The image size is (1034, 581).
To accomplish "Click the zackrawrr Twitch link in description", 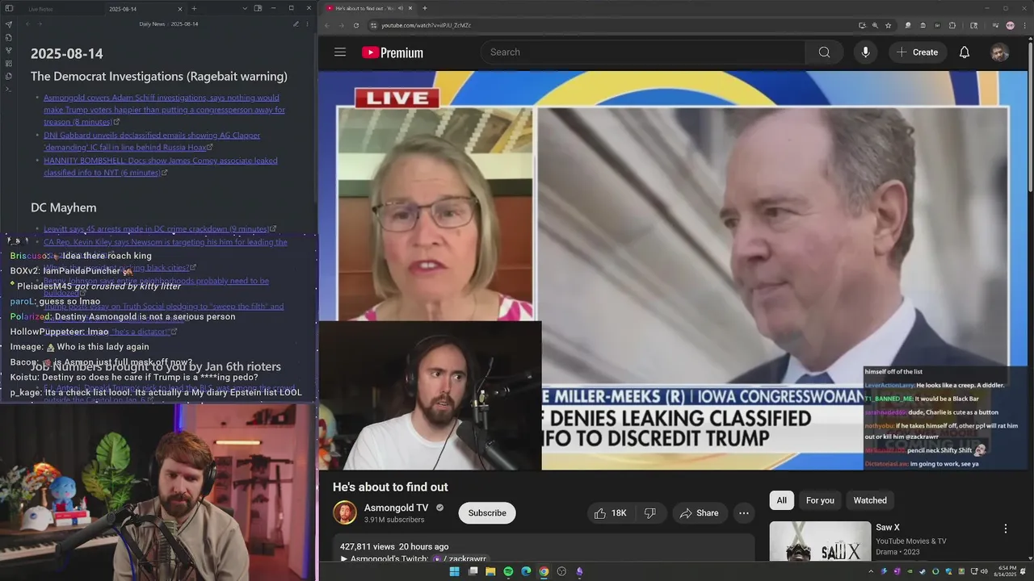I will 466,558.
